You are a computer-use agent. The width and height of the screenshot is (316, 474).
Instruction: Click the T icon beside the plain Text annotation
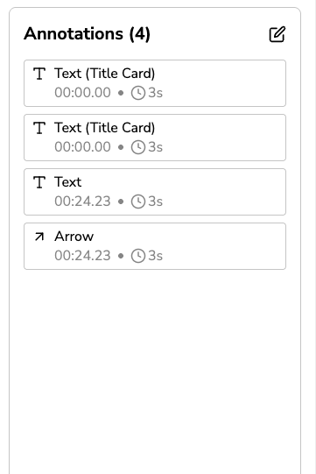tap(39, 182)
